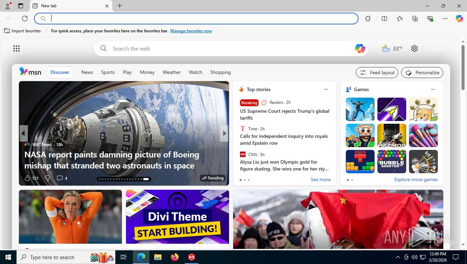Image resolution: width=467 pixels, height=264 pixels.
Task: Open Games card more options menu
Action: click(x=433, y=89)
